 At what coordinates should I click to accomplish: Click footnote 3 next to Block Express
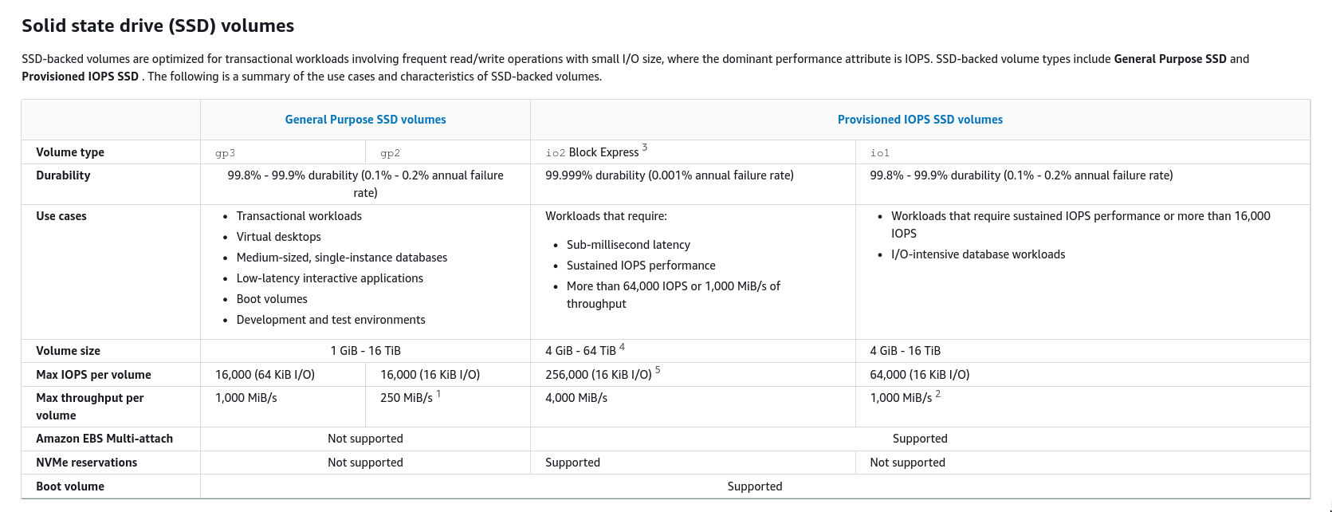645,148
